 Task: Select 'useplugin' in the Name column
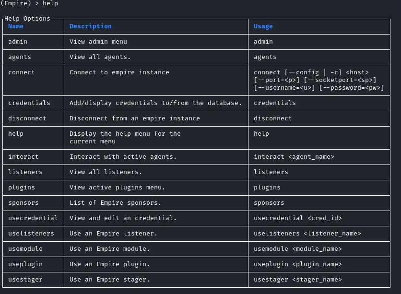click(25, 264)
